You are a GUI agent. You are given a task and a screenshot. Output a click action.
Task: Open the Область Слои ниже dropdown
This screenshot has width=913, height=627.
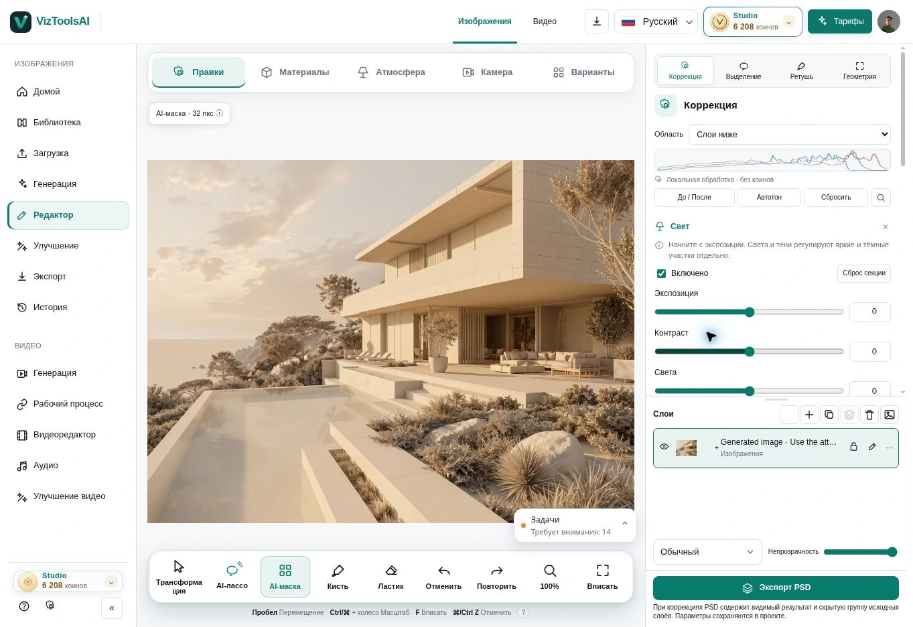tap(790, 134)
